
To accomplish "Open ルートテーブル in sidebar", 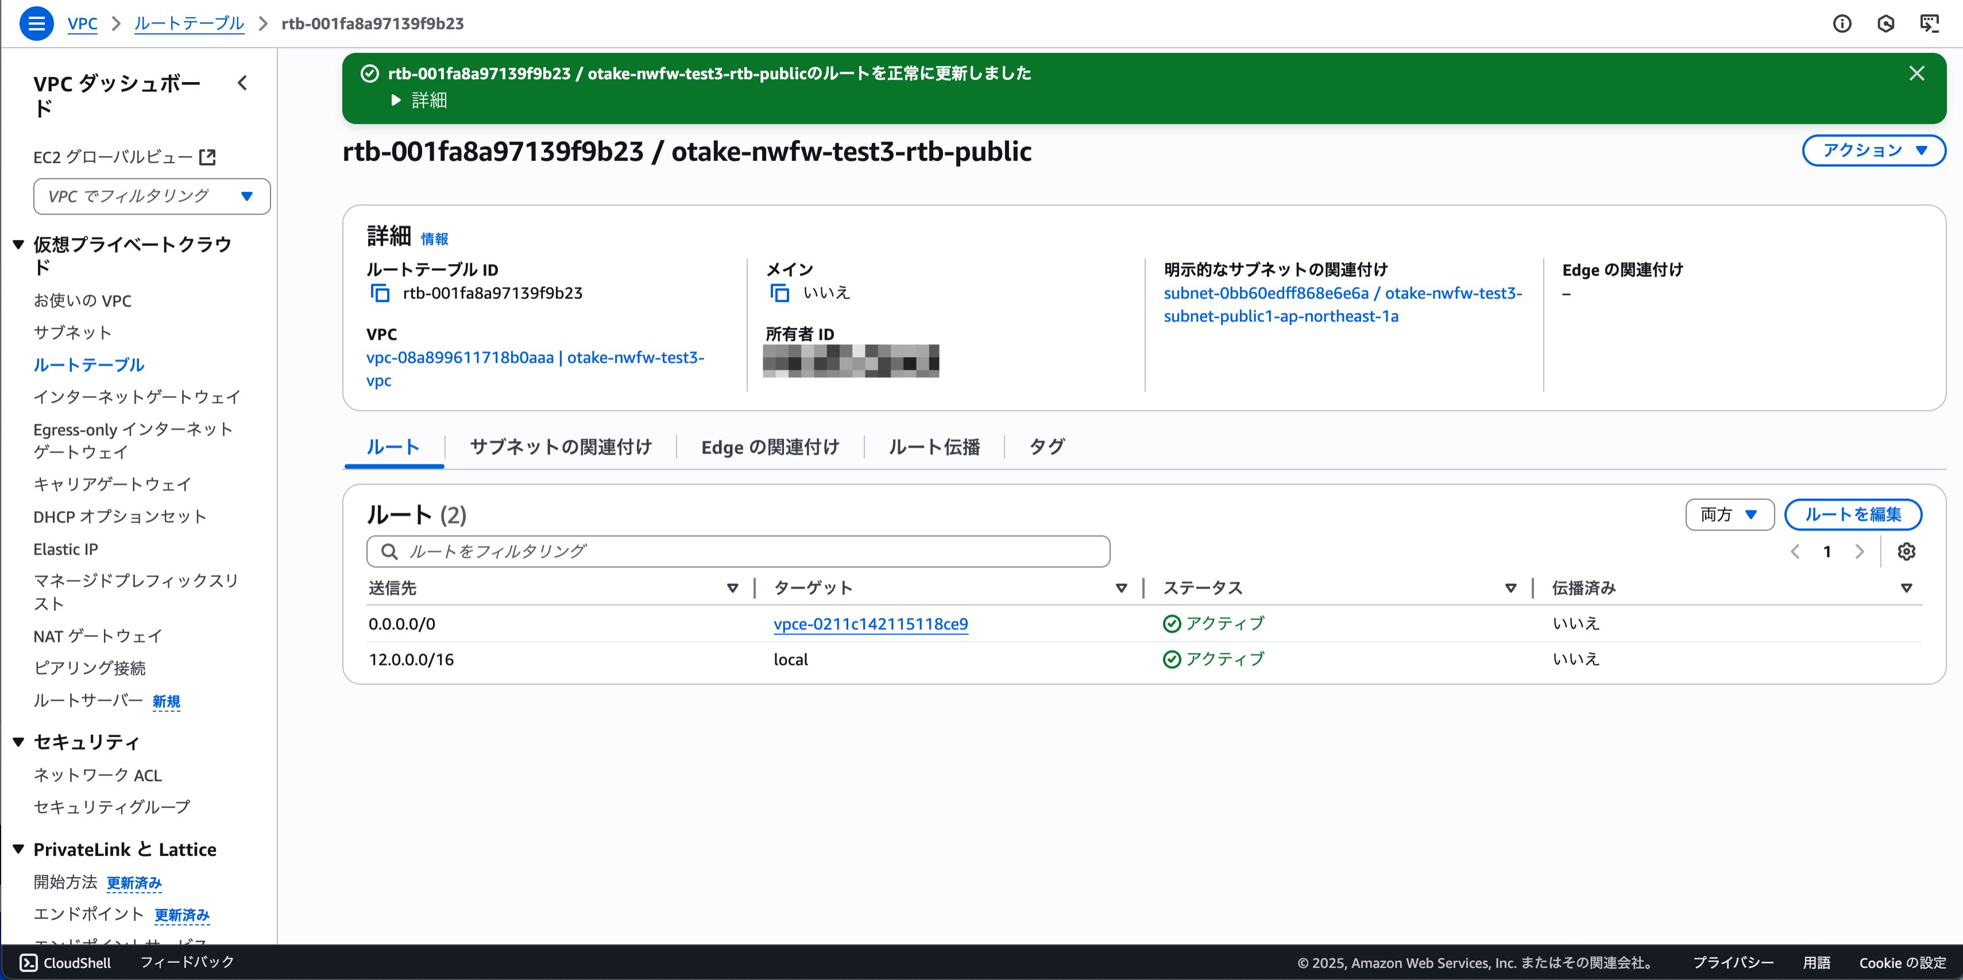I will click(x=88, y=364).
